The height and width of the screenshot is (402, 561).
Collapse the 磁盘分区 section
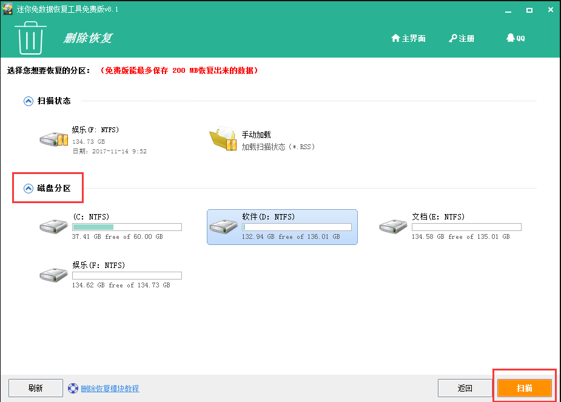[29, 189]
